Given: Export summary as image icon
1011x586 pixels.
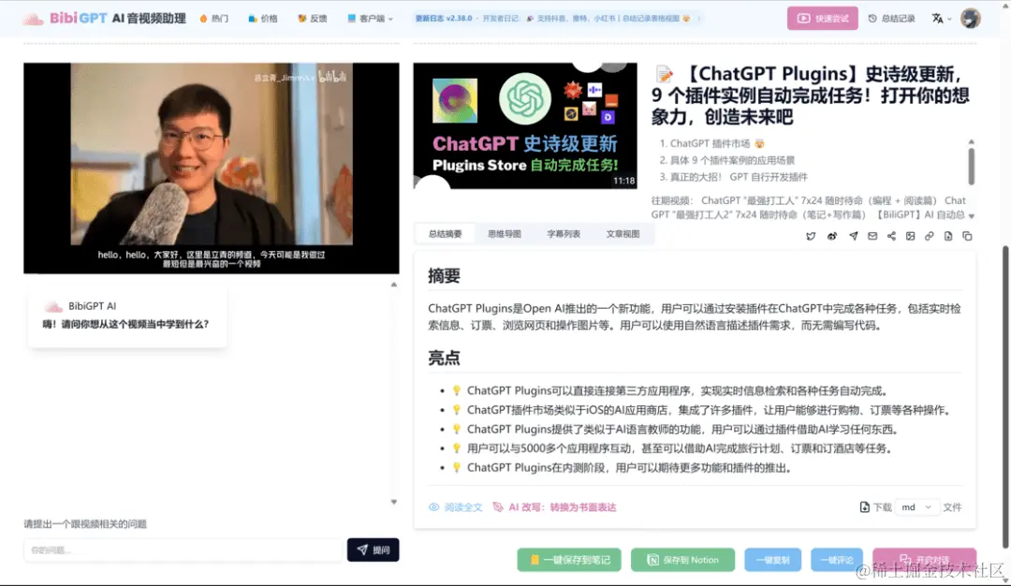Looking at the screenshot, I should click(x=910, y=236).
